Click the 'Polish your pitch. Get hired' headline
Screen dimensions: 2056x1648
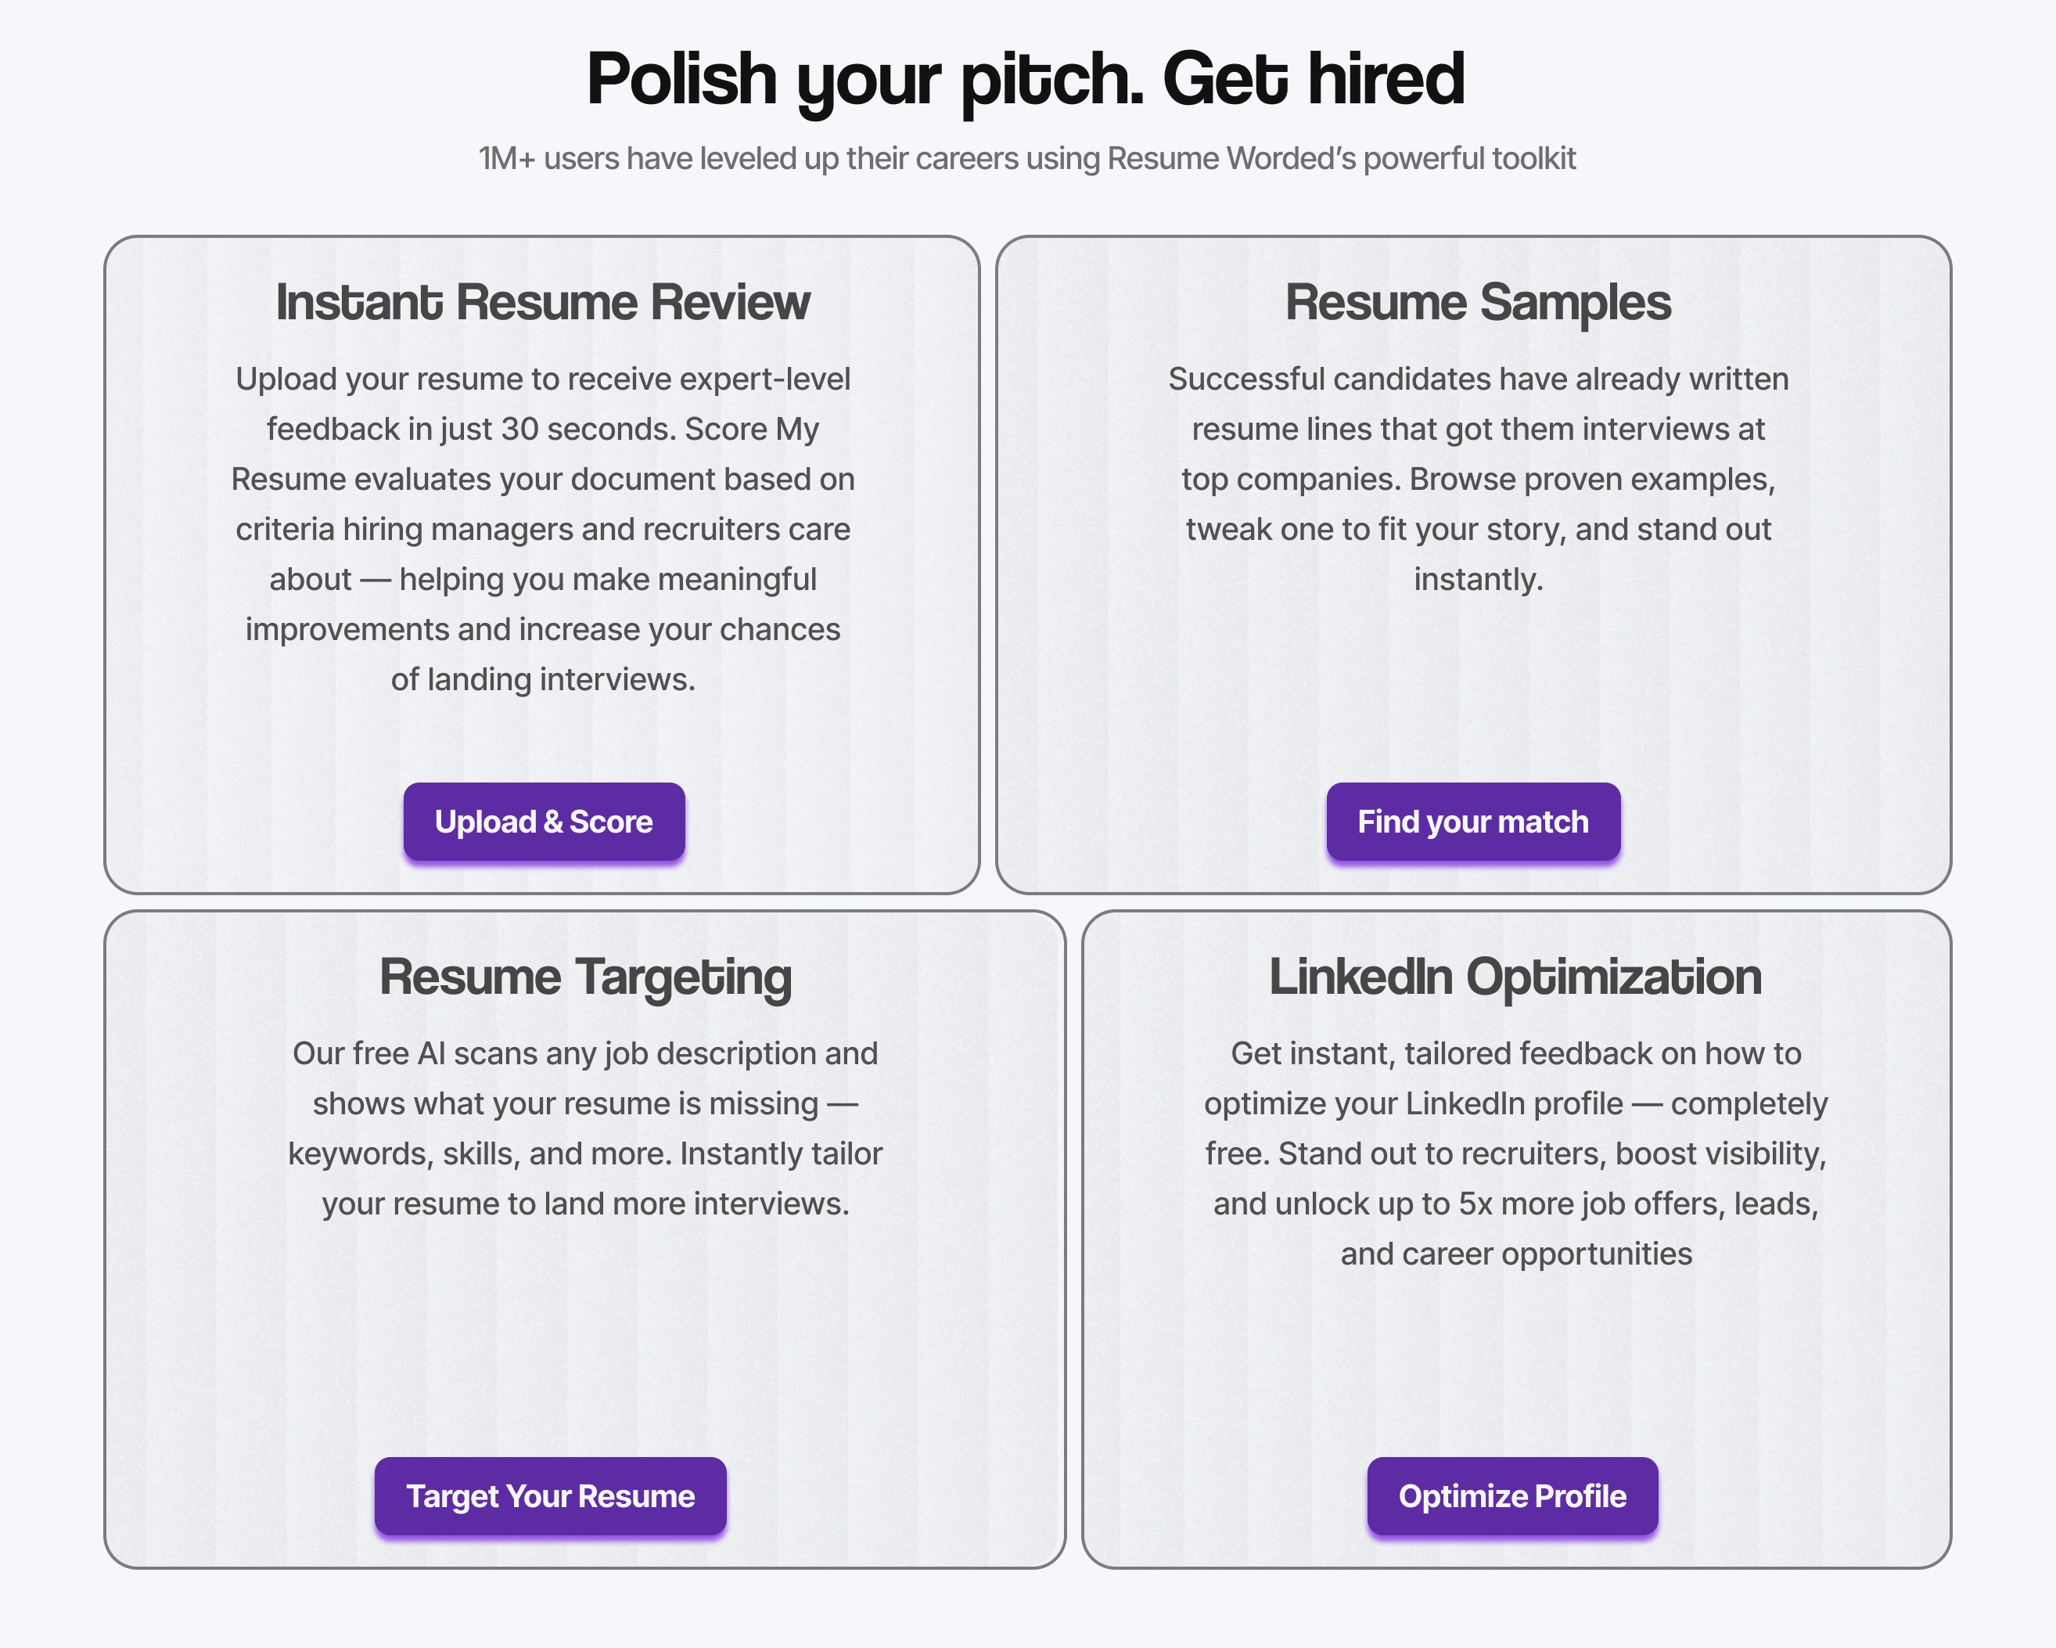[1025, 78]
